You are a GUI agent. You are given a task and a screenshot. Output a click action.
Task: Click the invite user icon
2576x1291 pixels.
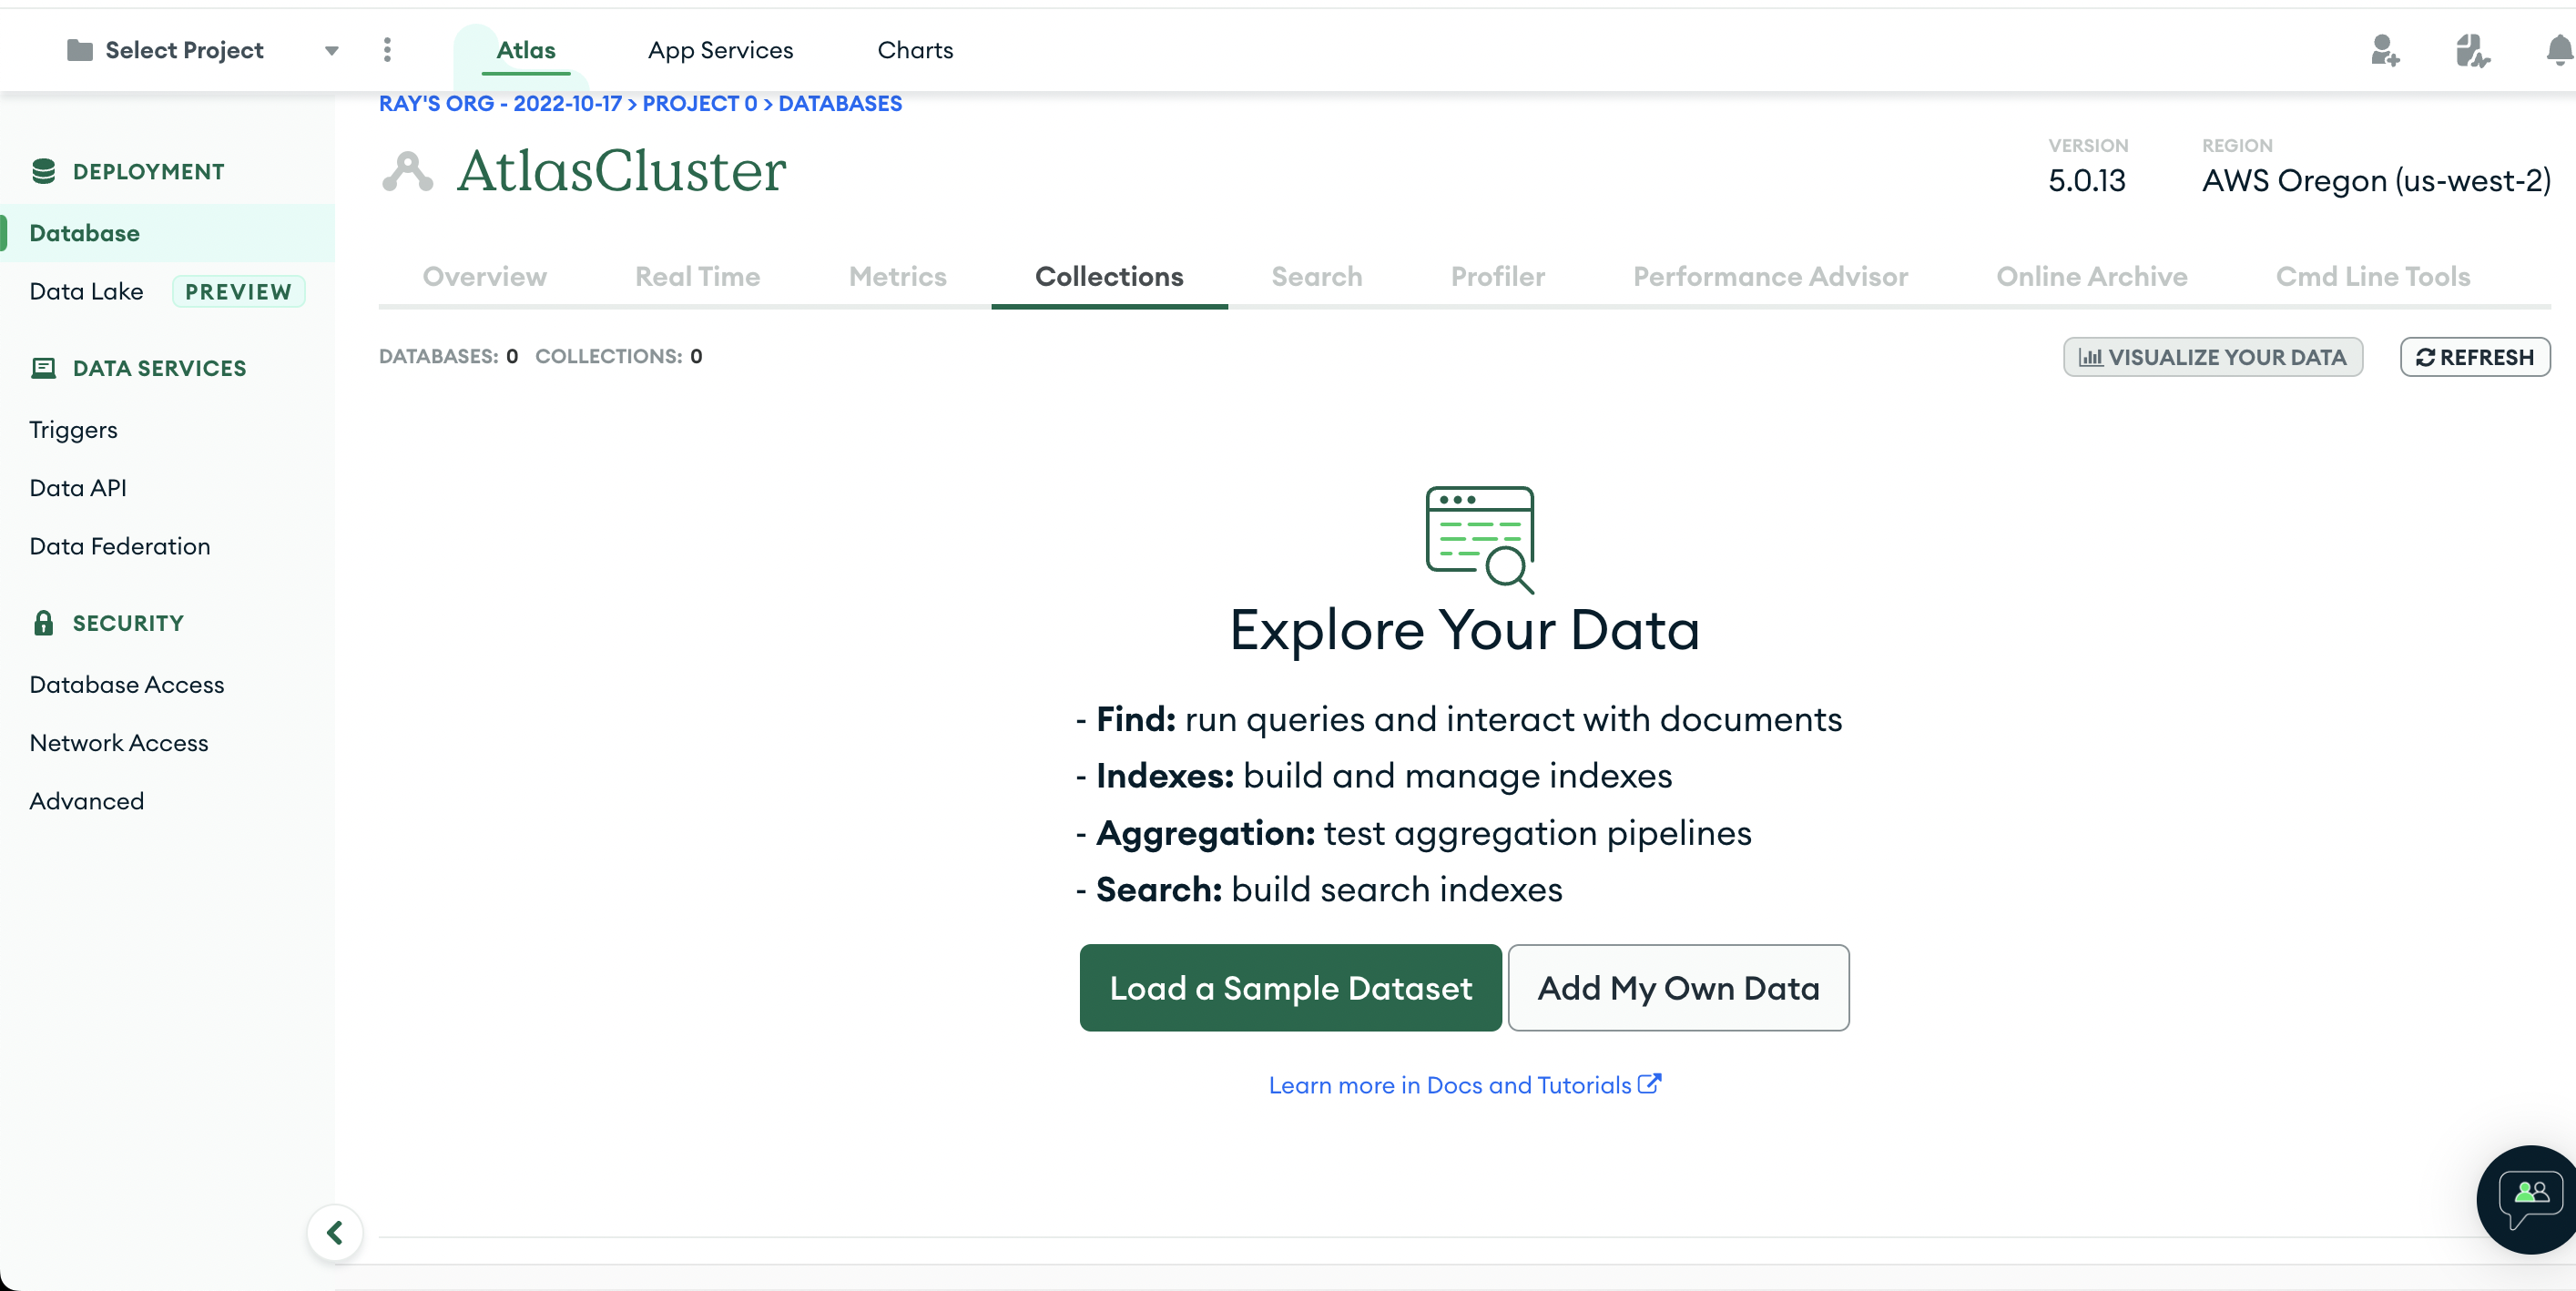(2384, 50)
